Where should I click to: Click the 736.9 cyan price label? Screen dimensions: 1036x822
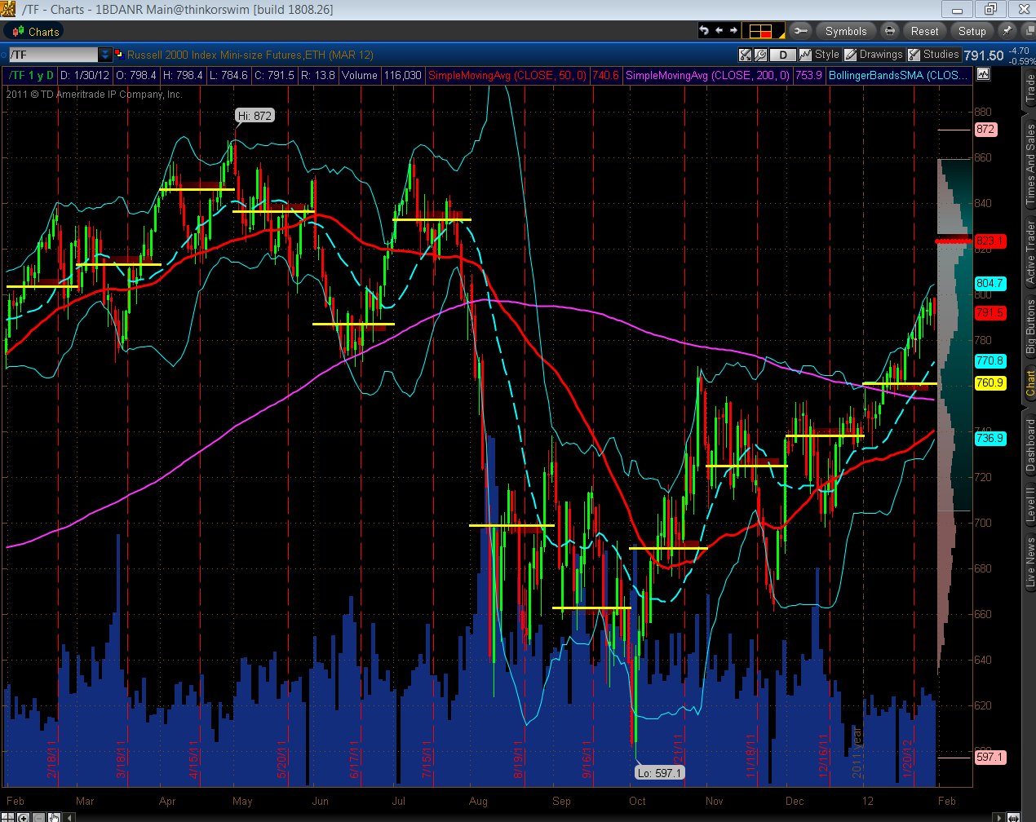[x=990, y=438]
